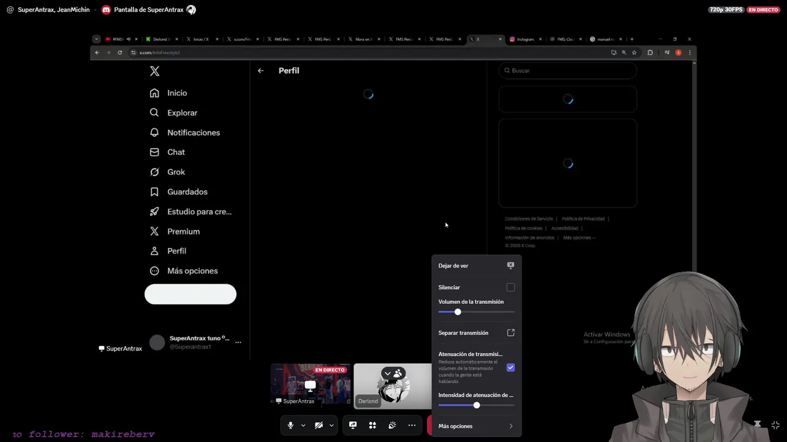Screen dimensions: 787x442
Task: Select Derlond participant tile
Action: pyautogui.click(x=393, y=386)
